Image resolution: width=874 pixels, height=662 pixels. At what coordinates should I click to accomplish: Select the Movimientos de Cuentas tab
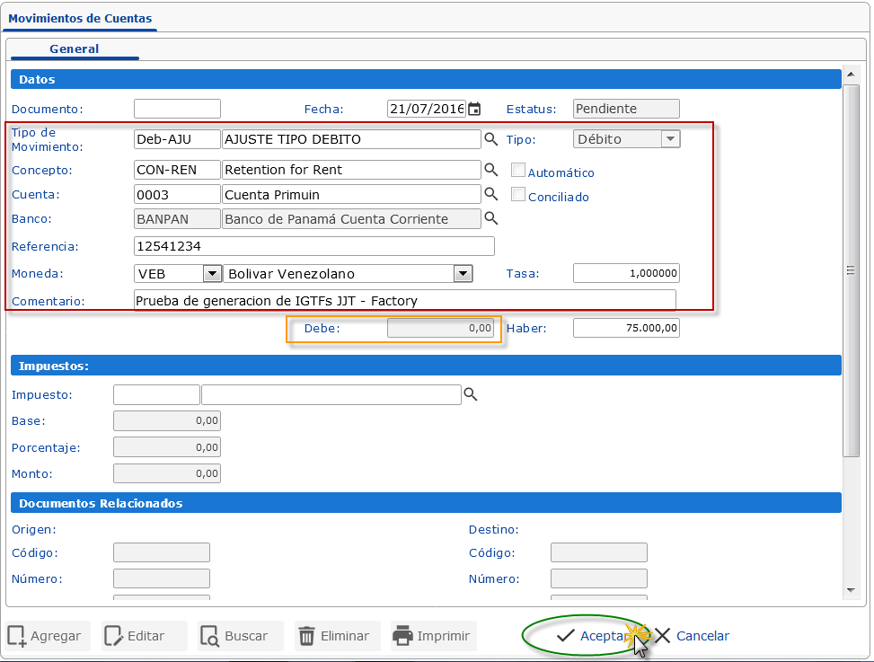click(x=80, y=18)
